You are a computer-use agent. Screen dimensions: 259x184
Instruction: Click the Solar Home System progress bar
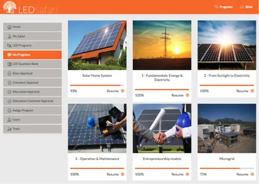97,85
